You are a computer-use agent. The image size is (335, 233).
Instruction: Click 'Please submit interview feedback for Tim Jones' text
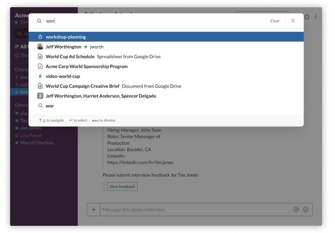[150, 175]
